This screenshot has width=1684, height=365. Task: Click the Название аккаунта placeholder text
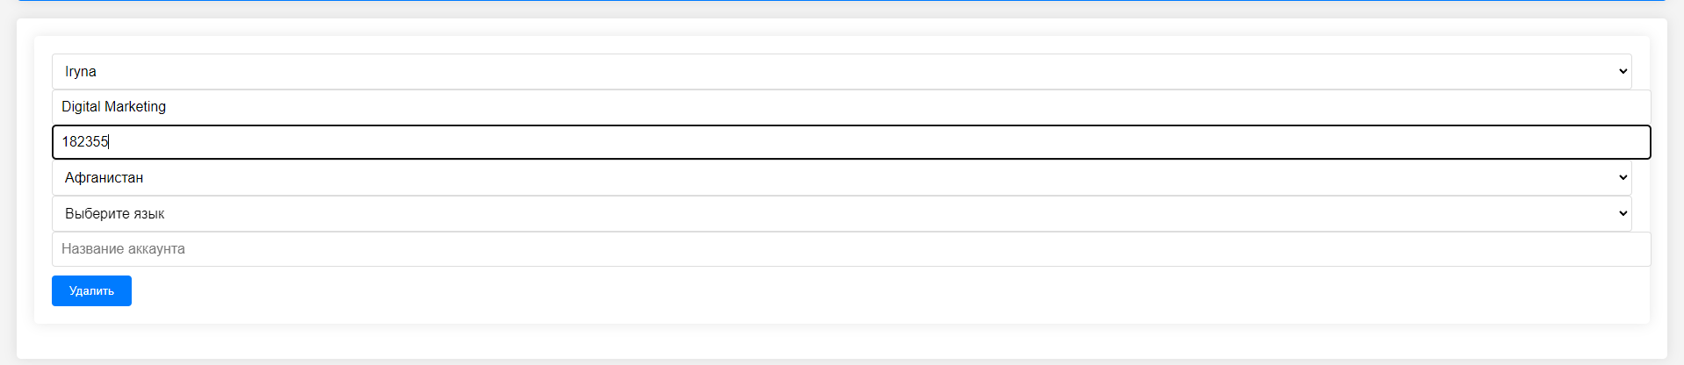[x=123, y=249]
